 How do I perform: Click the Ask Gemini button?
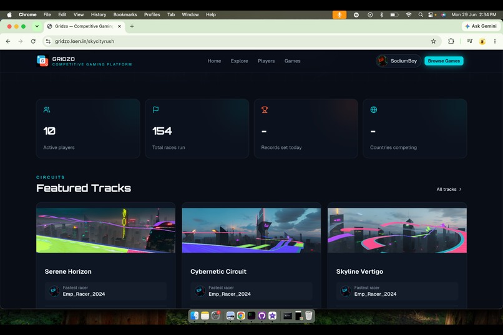click(x=481, y=26)
